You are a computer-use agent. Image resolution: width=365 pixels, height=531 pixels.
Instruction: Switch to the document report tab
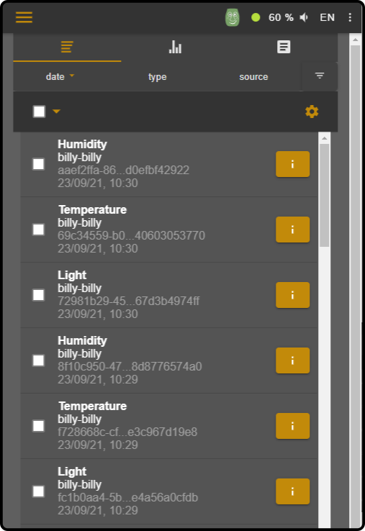coord(284,47)
